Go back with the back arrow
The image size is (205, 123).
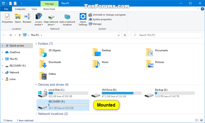[x=4, y=35]
